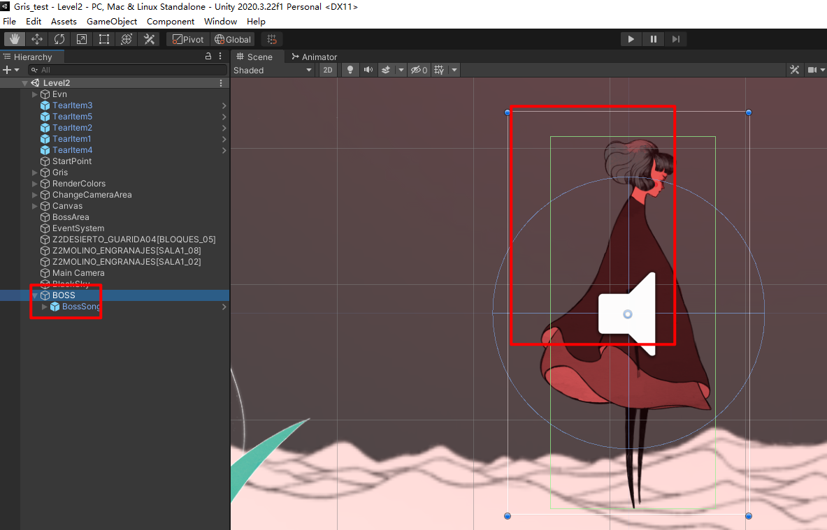827x530 pixels.
Task: Click the Step frame button
Action: point(675,39)
